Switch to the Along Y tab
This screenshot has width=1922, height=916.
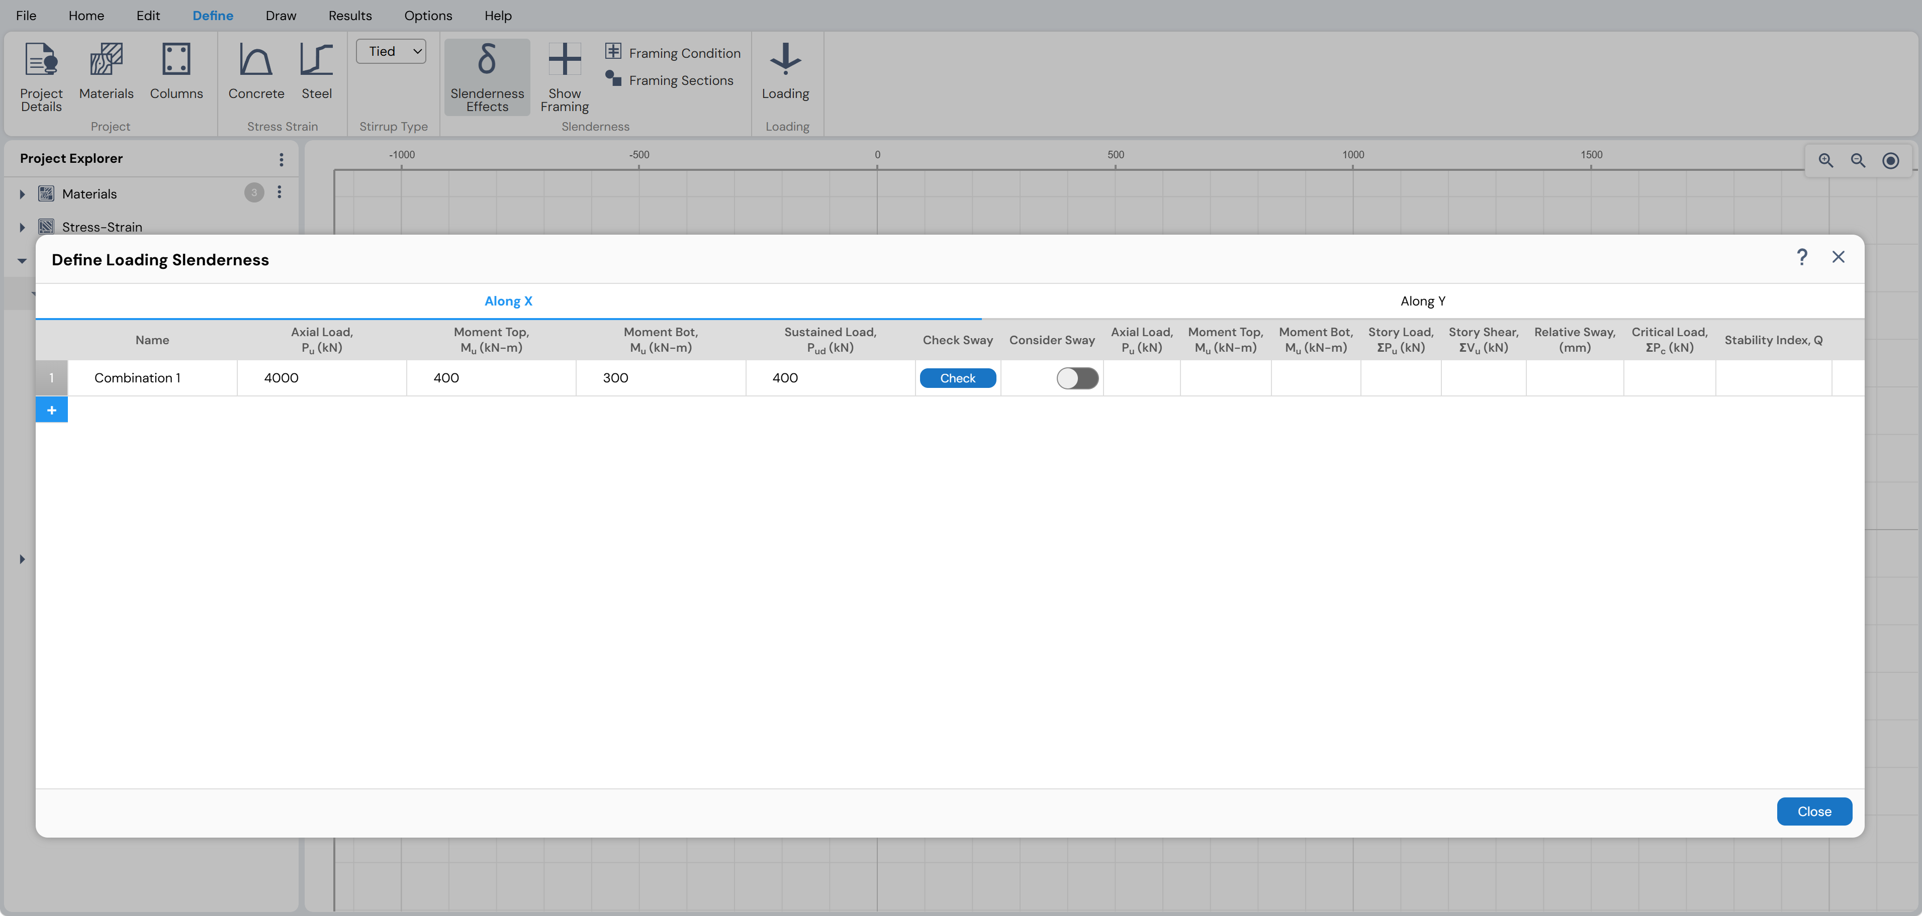(x=1423, y=301)
